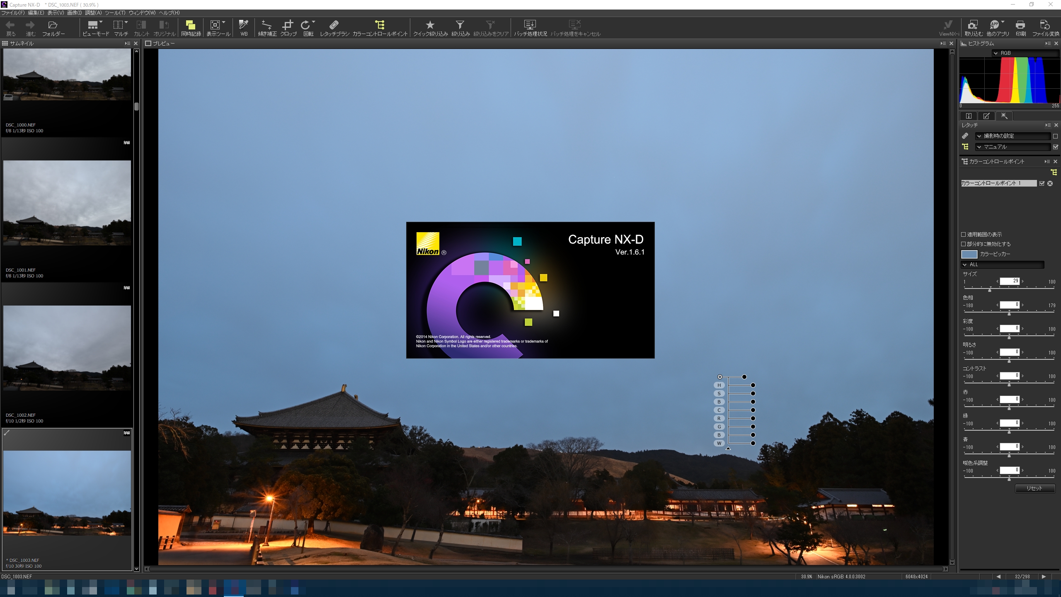
Task: Toggle the 同時記録 simultaneous recording icon
Action: pos(191,25)
